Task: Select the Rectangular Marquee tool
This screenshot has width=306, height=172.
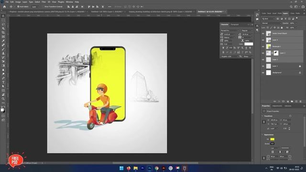Action: click(3, 20)
